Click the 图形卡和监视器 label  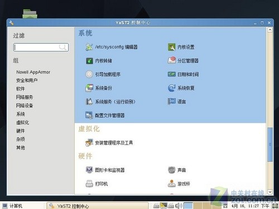click(110, 170)
